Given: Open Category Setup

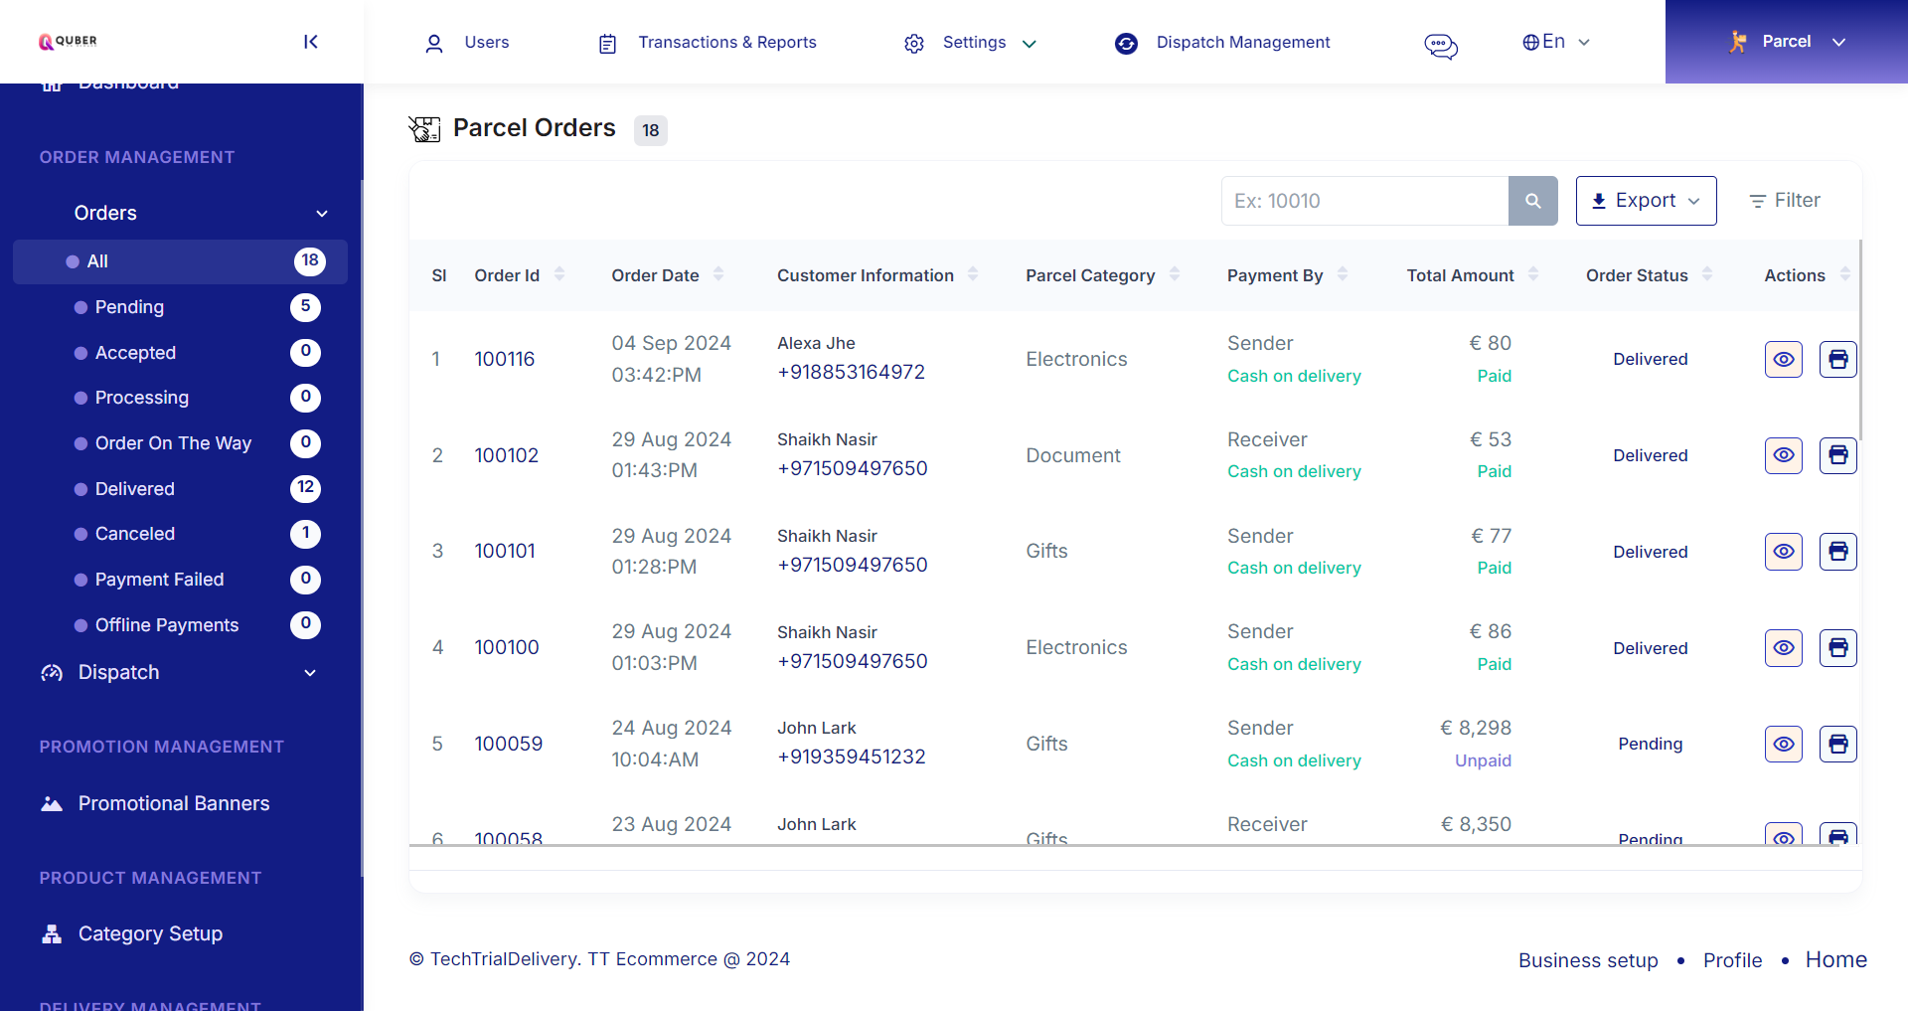Looking at the screenshot, I should point(150,932).
